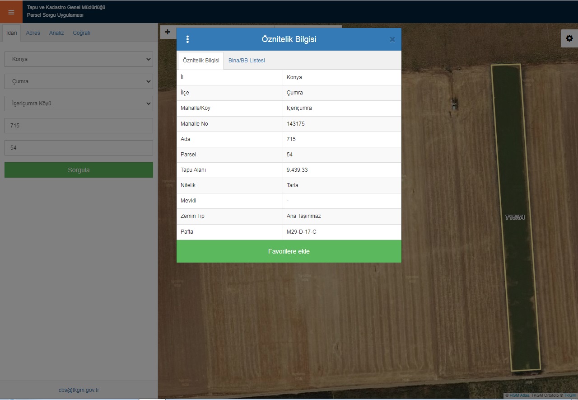Image resolution: width=578 pixels, height=400 pixels.
Task: Open the cbs@tkgm.gov.tr email link
Action: (79, 390)
